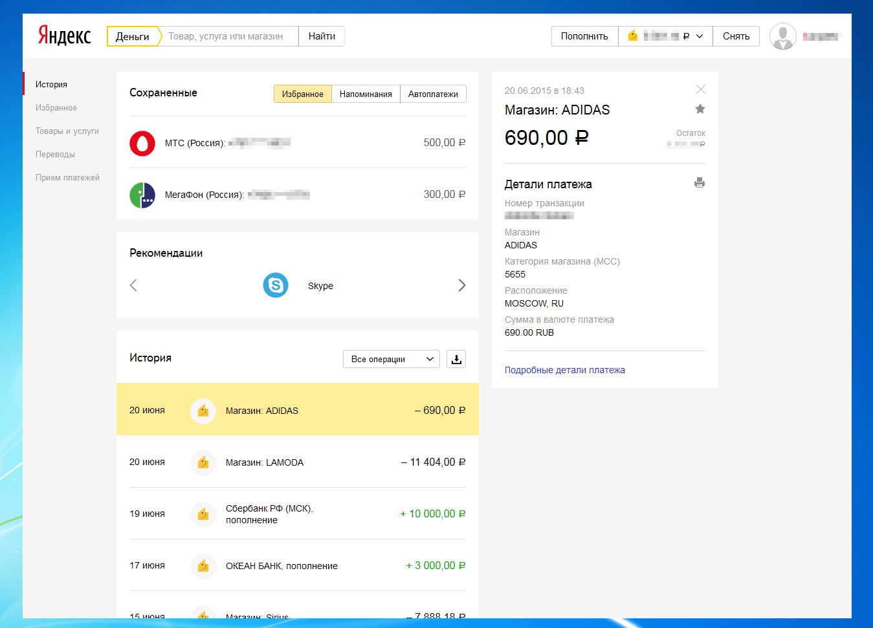873x628 pixels.
Task: Open Переводы in the sidebar
Action: click(x=55, y=154)
